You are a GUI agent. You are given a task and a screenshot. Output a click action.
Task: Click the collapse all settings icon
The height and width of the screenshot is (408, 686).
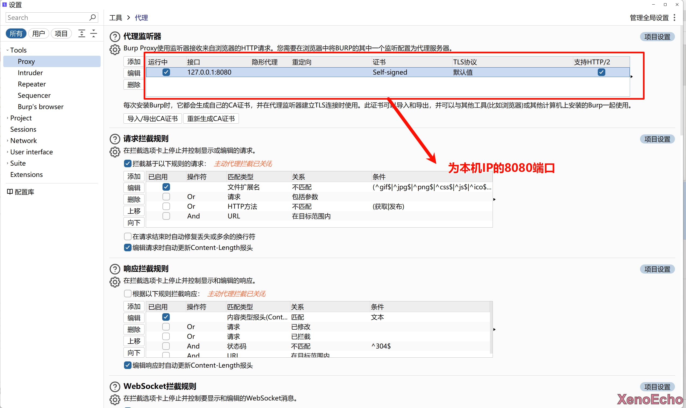(x=94, y=34)
